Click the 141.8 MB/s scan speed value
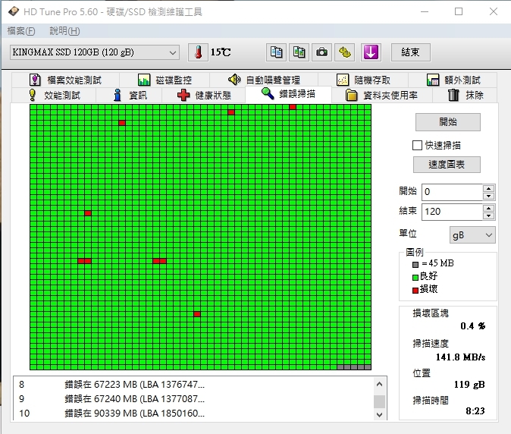Viewport: 511px width, 434px height. point(460,357)
